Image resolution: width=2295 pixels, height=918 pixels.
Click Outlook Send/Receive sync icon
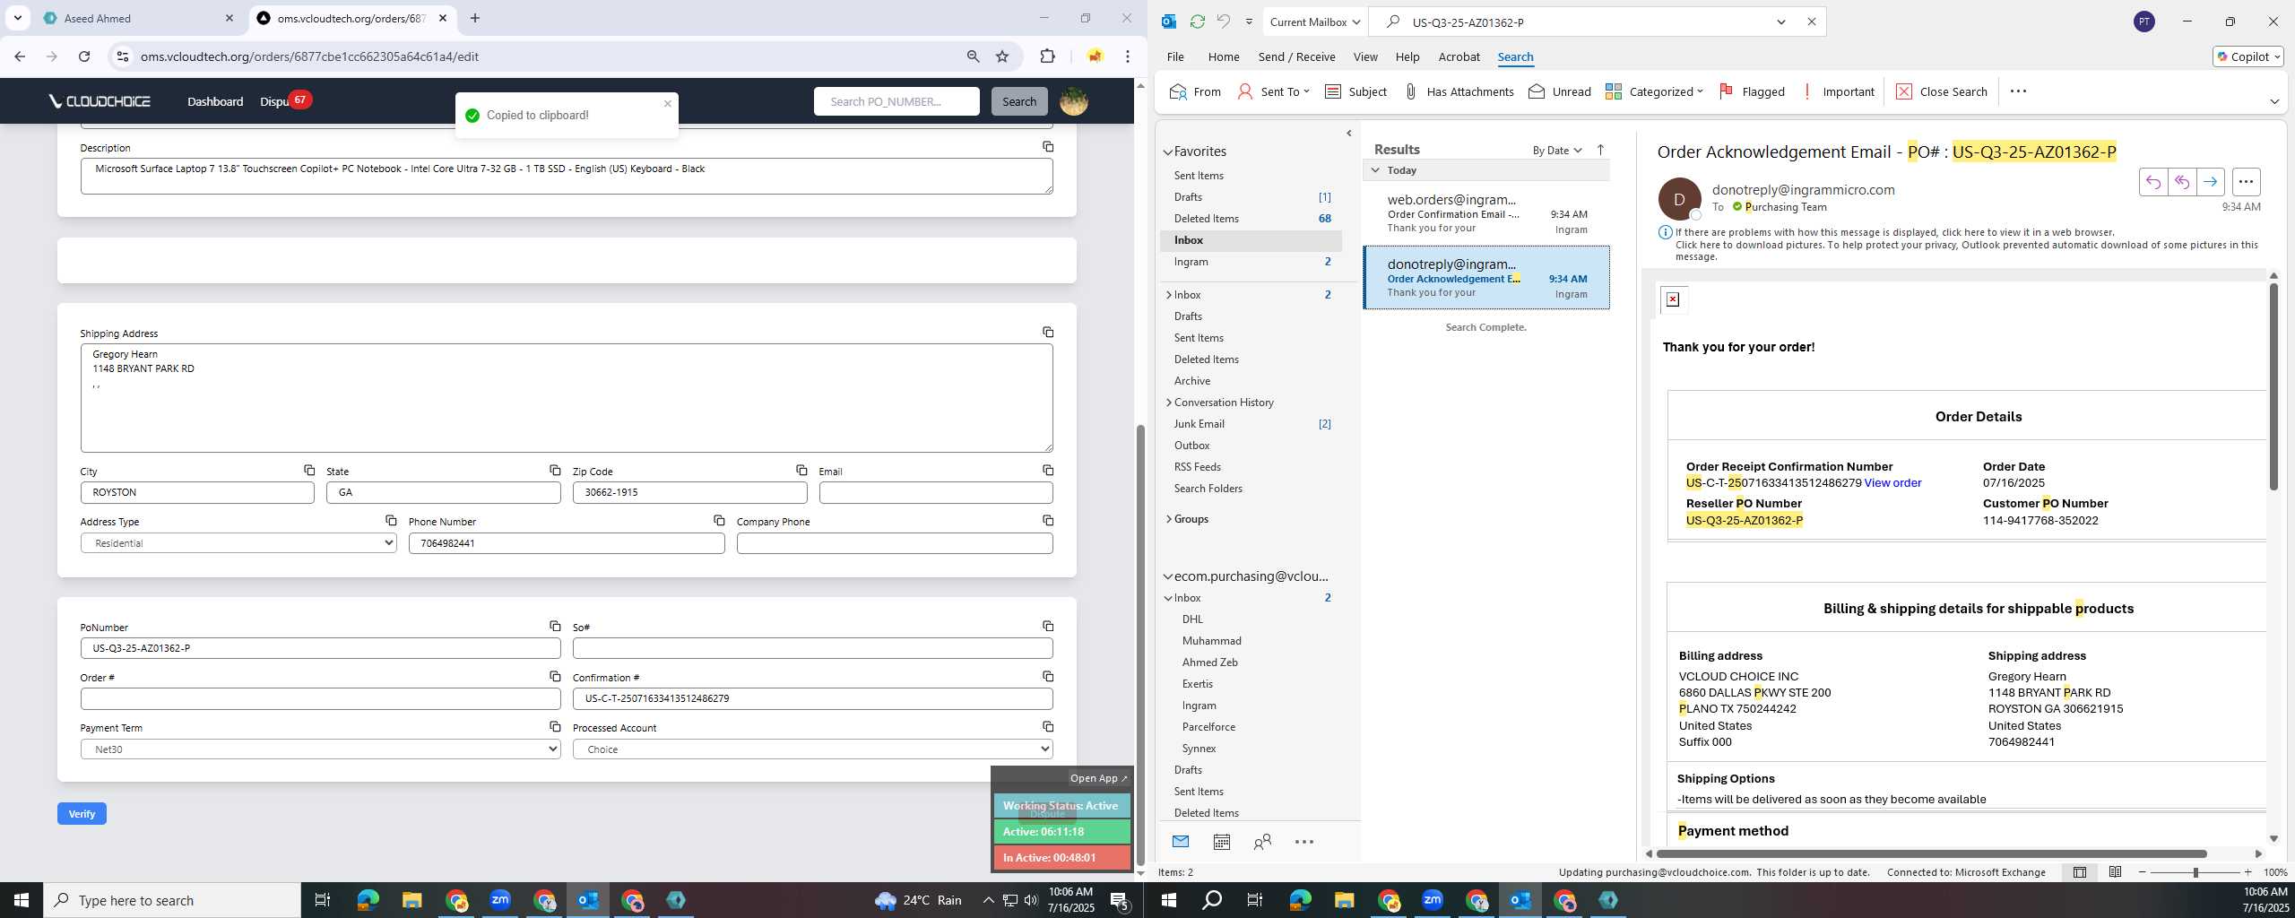click(x=1197, y=22)
